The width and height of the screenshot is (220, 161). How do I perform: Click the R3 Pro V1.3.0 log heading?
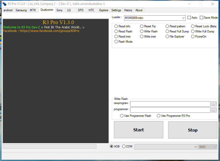point(58,22)
